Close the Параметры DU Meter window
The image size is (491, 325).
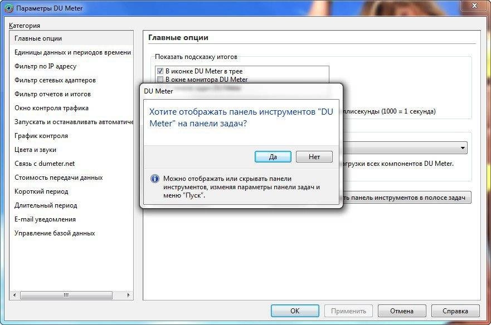point(475,5)
